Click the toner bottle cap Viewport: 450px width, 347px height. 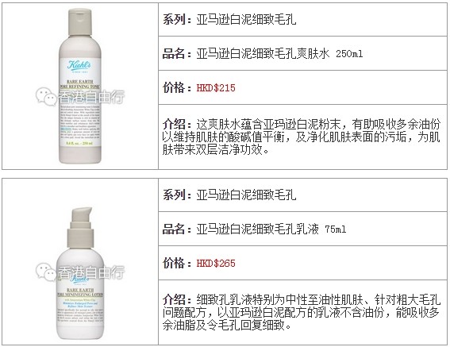click(x=80, y=21)
